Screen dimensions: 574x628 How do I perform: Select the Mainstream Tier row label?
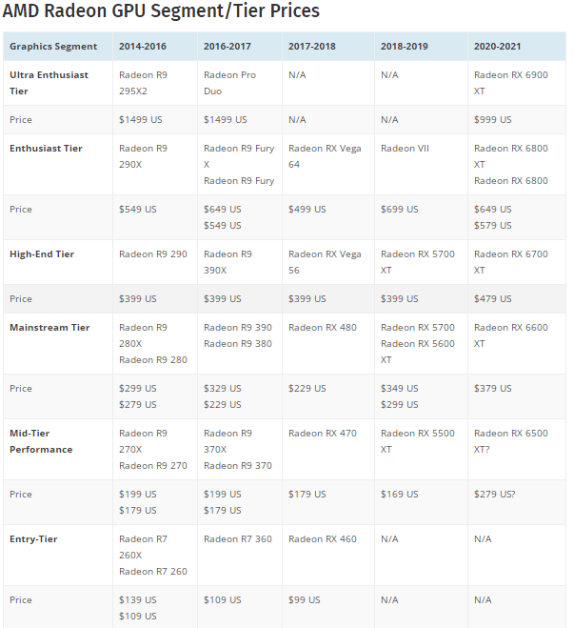click(x=49, y=328)
